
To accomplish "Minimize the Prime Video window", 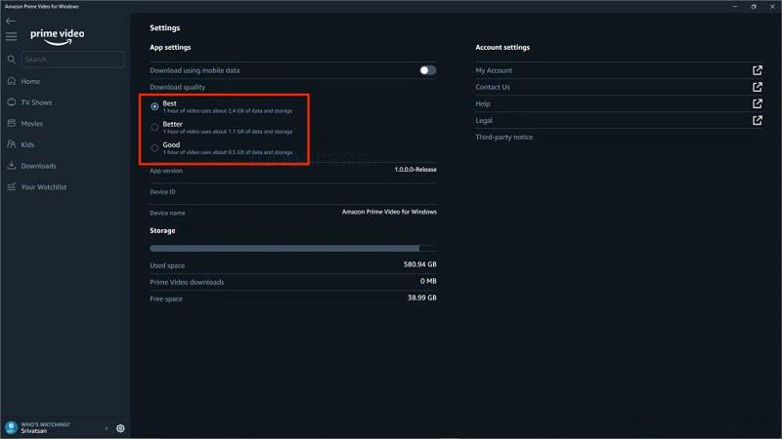I will (735, 7).
